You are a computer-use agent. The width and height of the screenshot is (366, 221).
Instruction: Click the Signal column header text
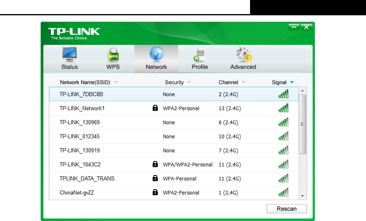tap(279, 83)
